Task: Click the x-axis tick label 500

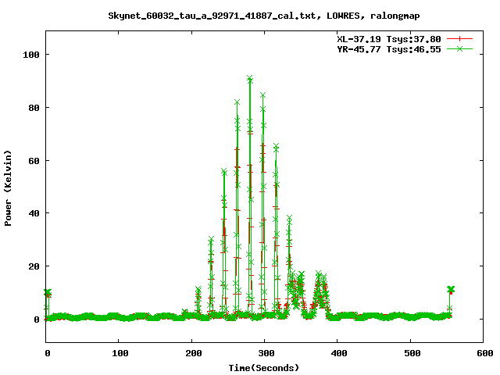Action: coord(412,353)
